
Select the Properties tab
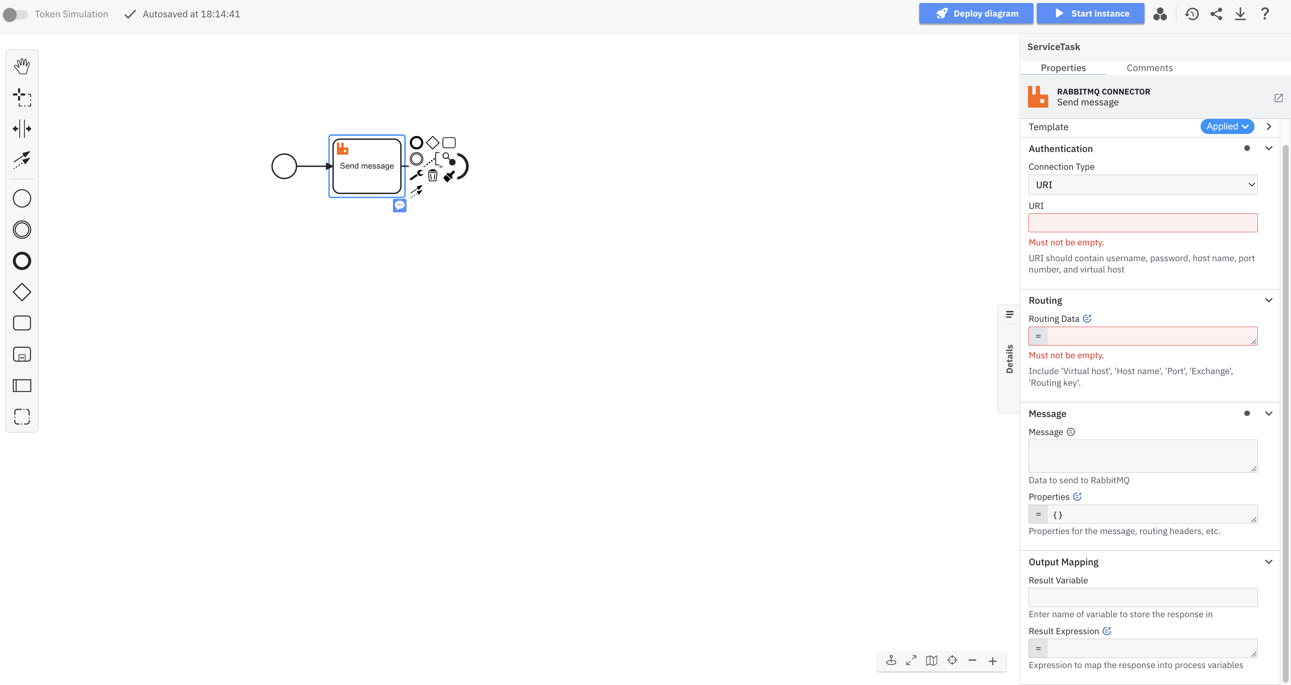coord(1063,68)
